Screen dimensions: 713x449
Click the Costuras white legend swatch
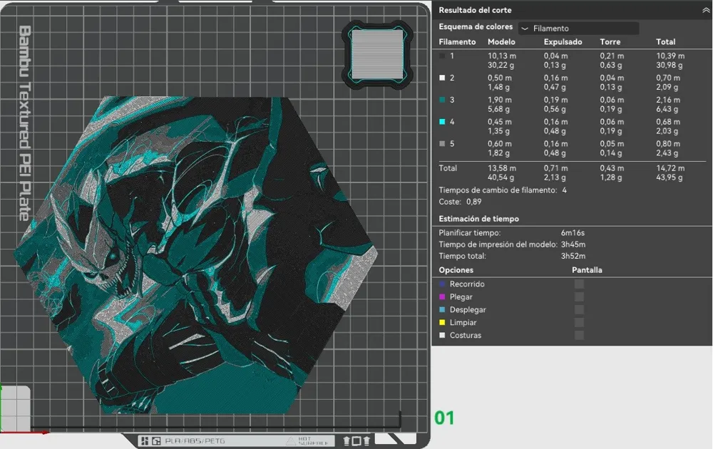[442, 335]
